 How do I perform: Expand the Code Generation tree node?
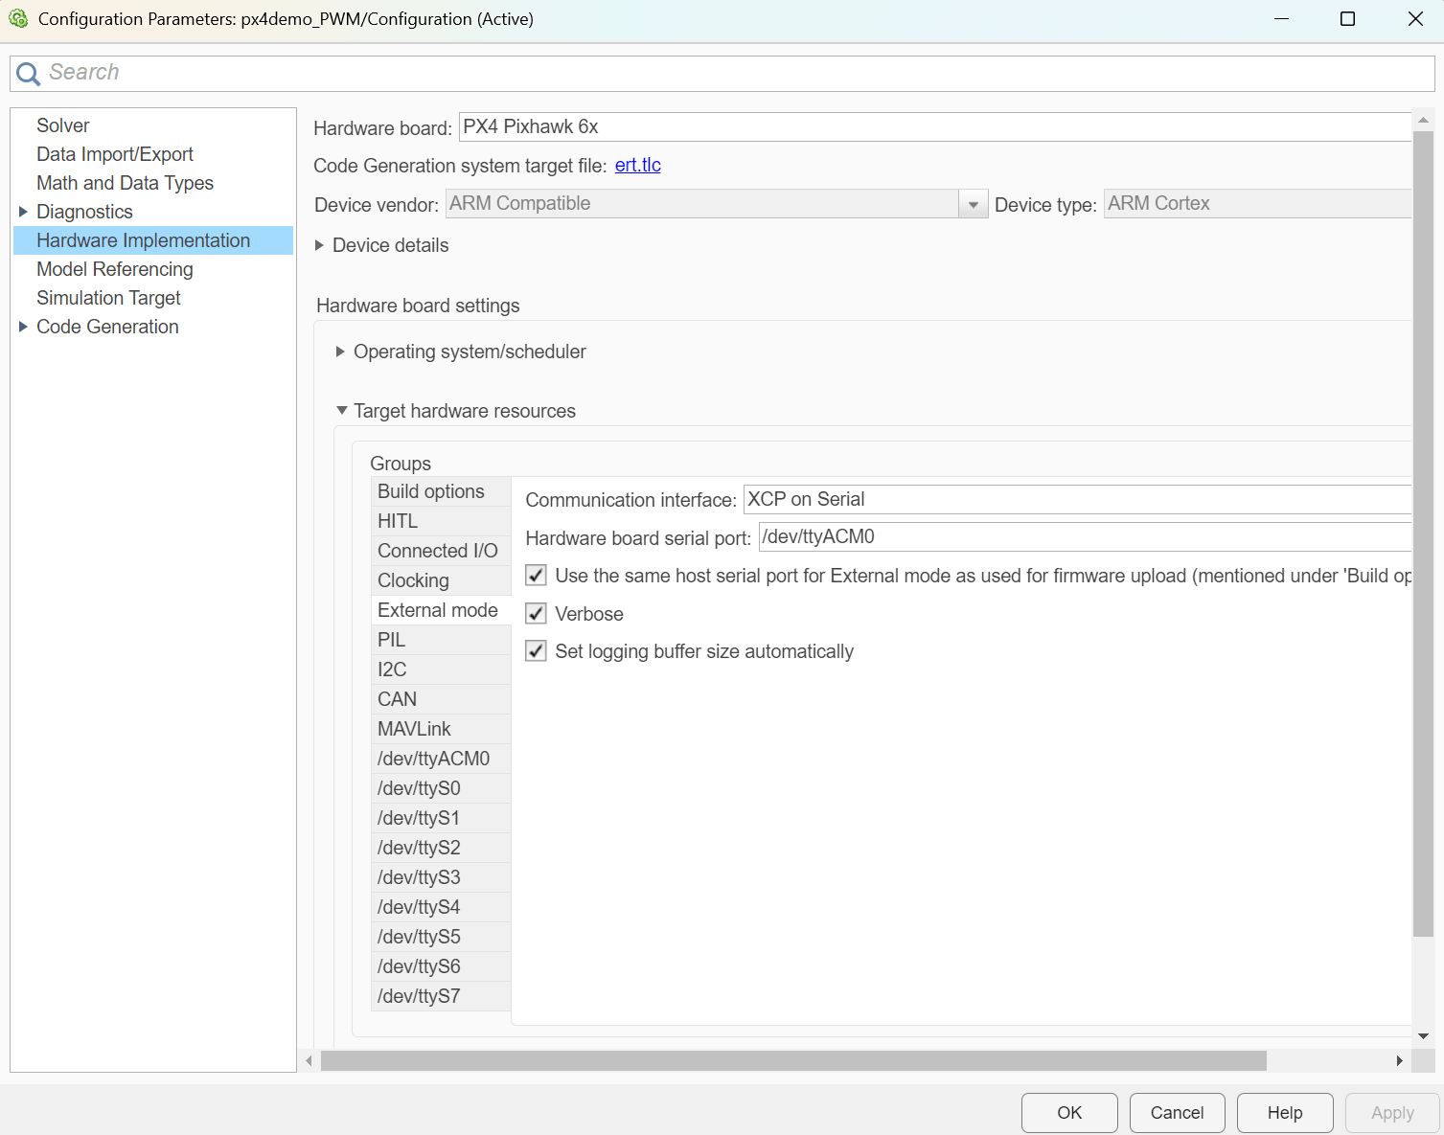point(23,326)
